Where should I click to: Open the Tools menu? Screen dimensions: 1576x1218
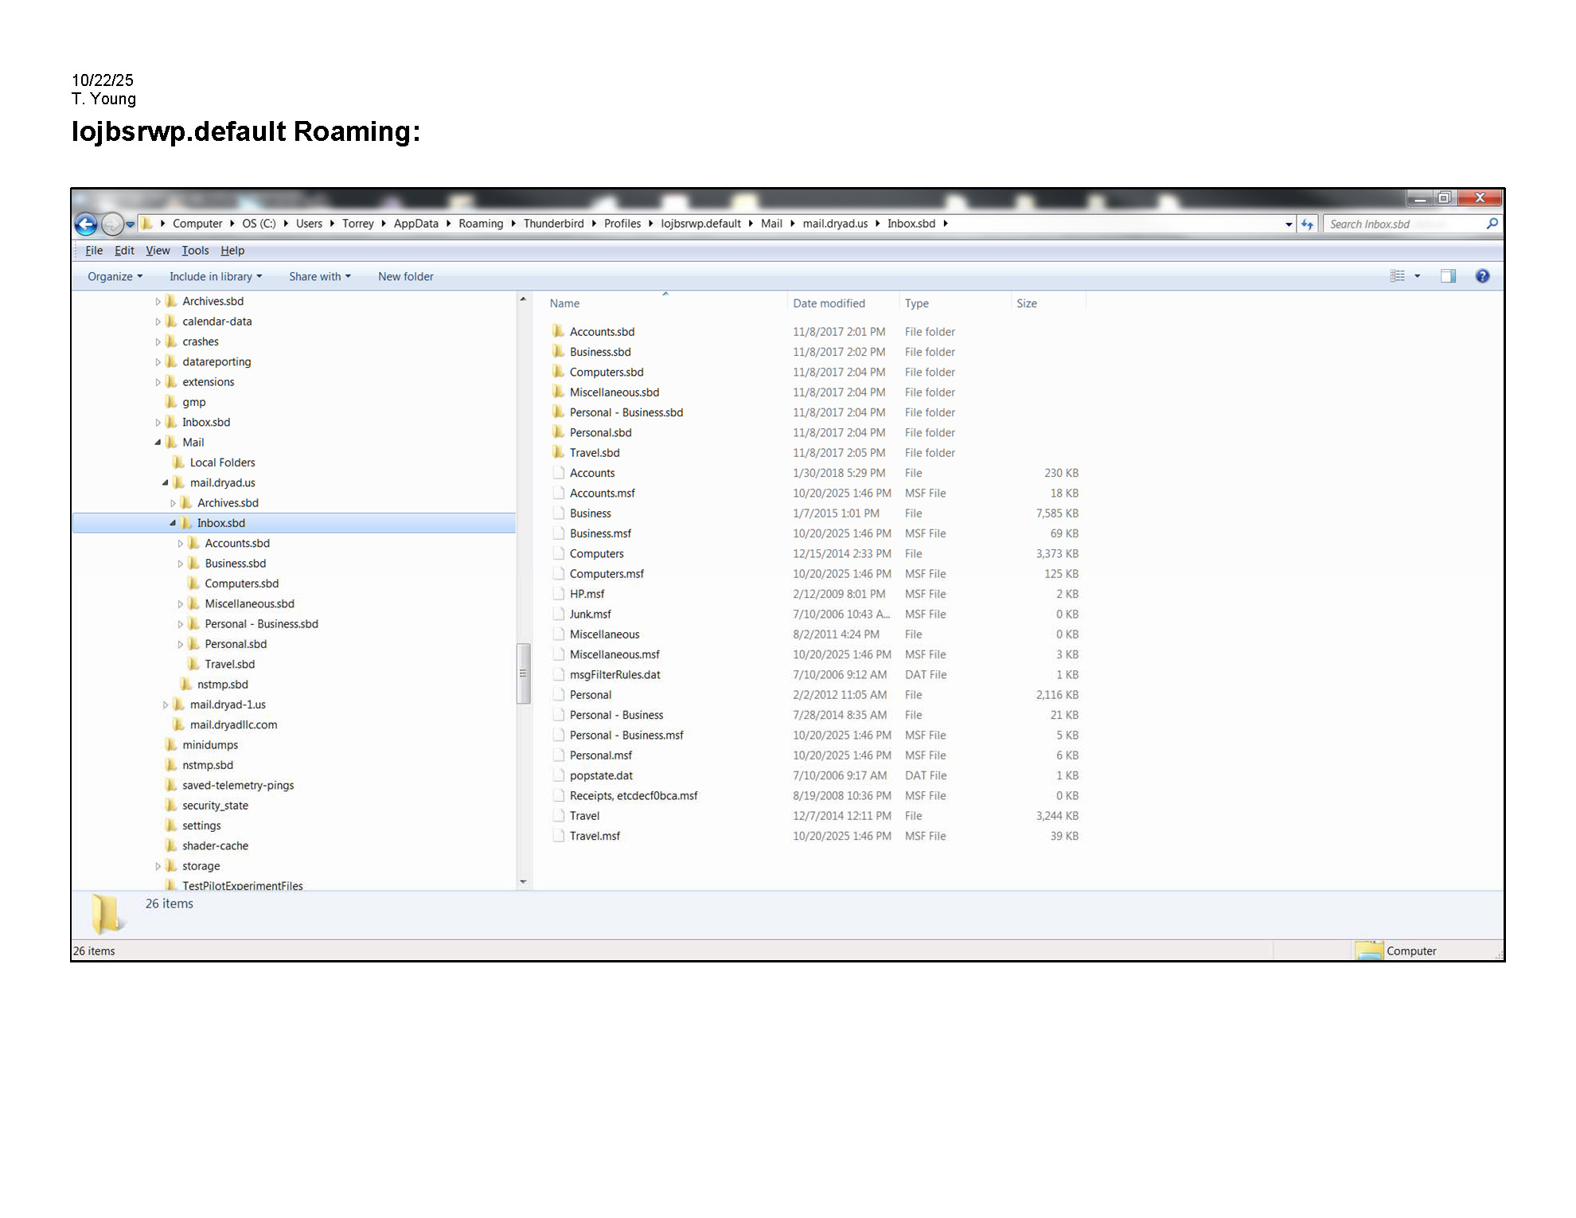pyautogui.click(x=195, y=250)
